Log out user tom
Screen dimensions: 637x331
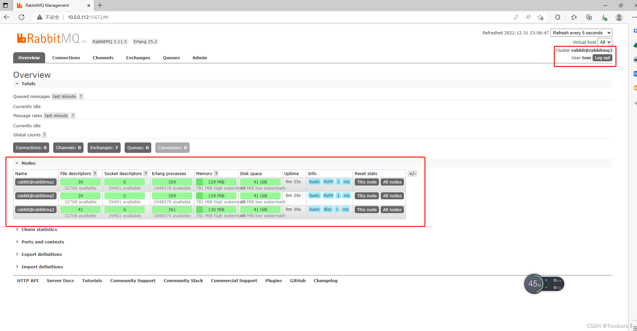coord(602,58)
